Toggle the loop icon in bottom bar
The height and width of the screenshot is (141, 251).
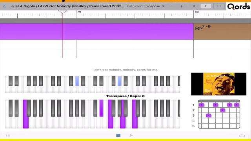(x=242, y=136)
